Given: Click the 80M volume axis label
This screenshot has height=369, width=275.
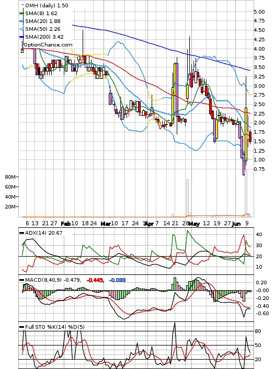Looking at the screenshot, I should click(10, 177).
